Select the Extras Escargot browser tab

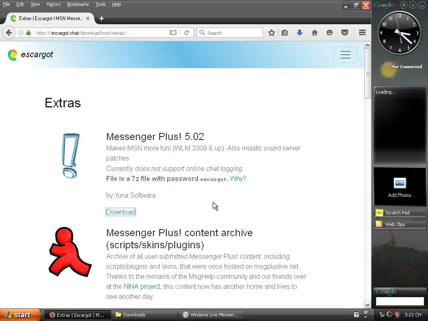[x=50, y=18]
